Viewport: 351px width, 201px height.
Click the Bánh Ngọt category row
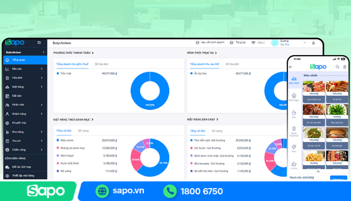(x=87, y=156)
